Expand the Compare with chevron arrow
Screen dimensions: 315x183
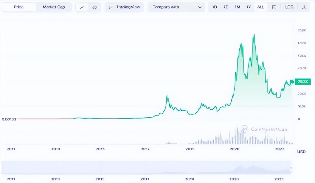point(200,7)
